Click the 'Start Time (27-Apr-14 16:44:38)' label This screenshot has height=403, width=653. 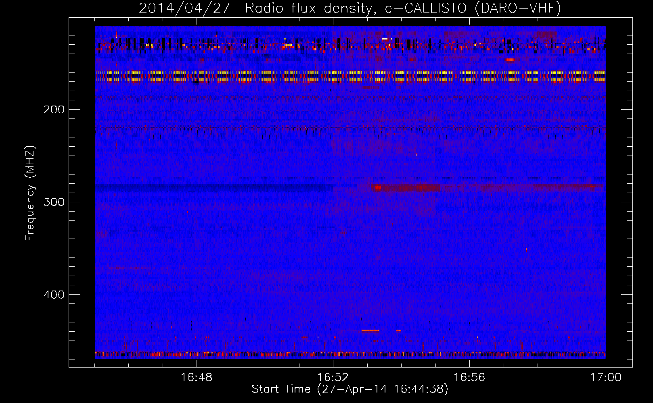(x=350, y=389)
